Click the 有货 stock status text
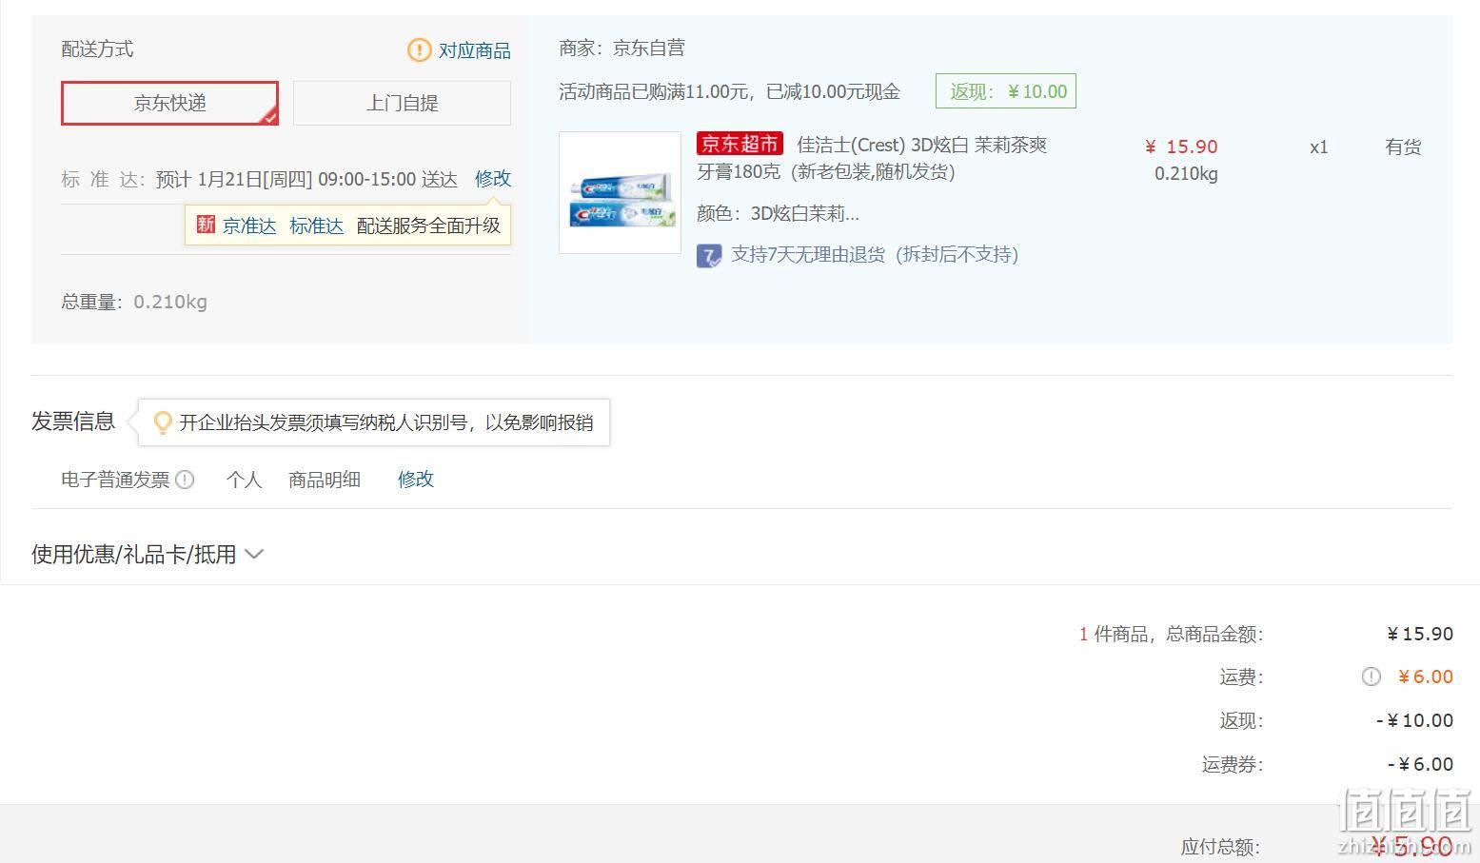Viewport: 1480px width, 863px height. [1403, 147]
